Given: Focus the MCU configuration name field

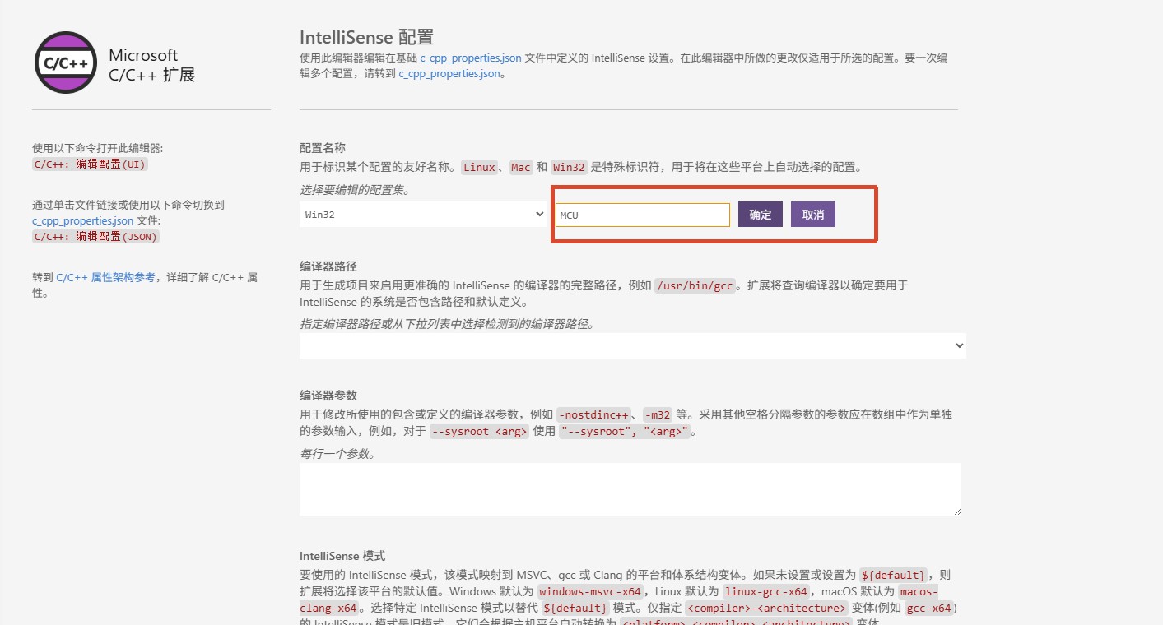Looking at the screenshot, I should click(643, 215).
